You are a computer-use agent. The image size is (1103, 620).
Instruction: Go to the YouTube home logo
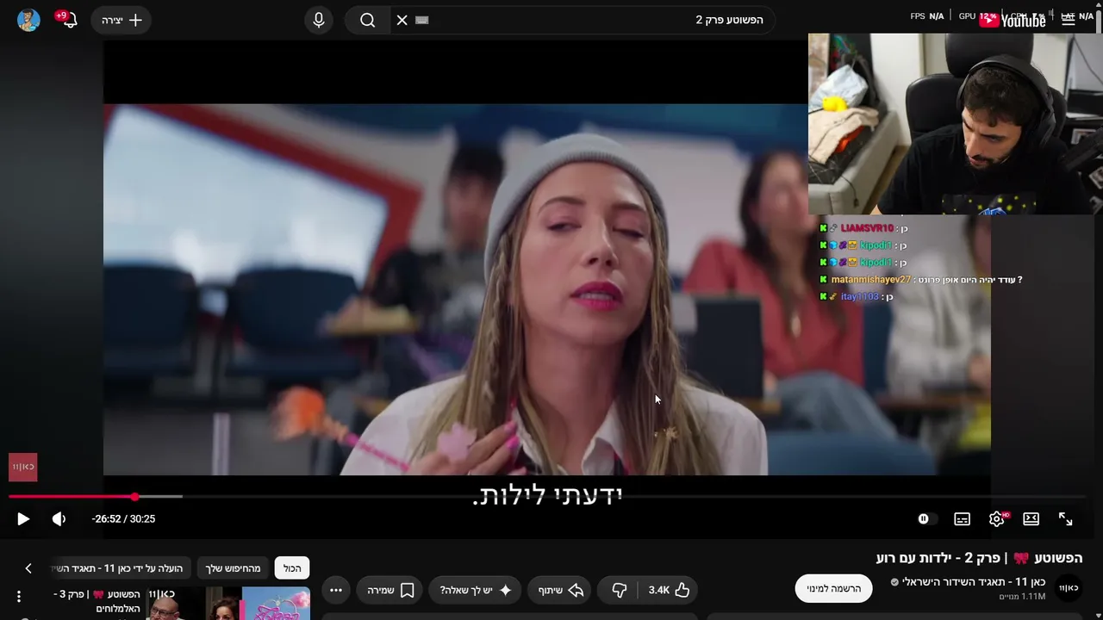[x=1013, y=20]
